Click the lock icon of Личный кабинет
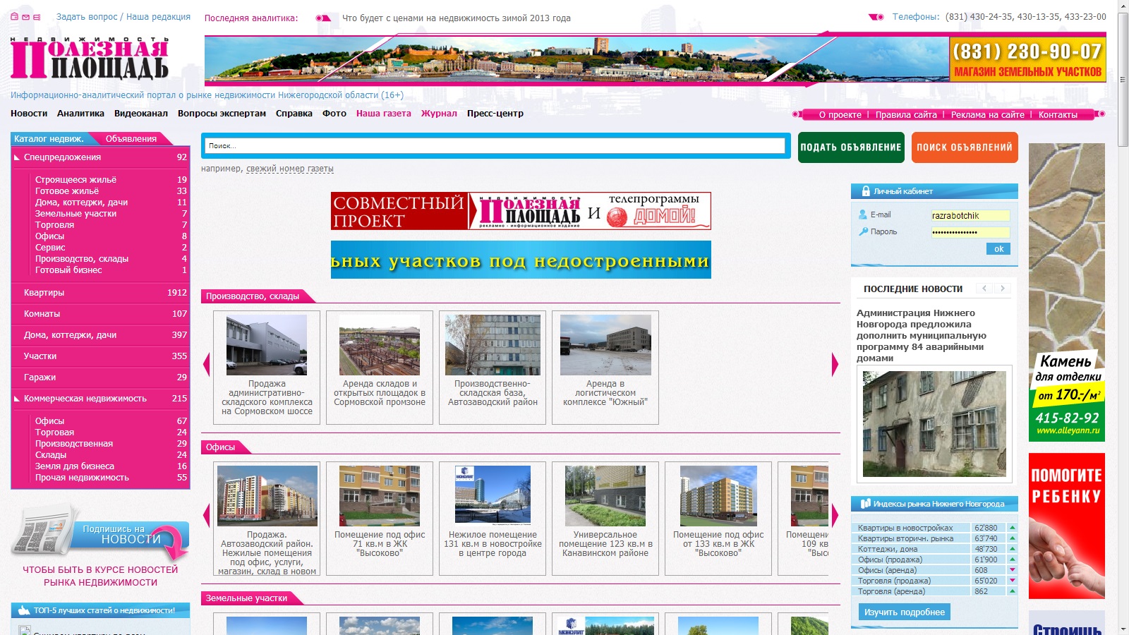 tap(866, 191)
